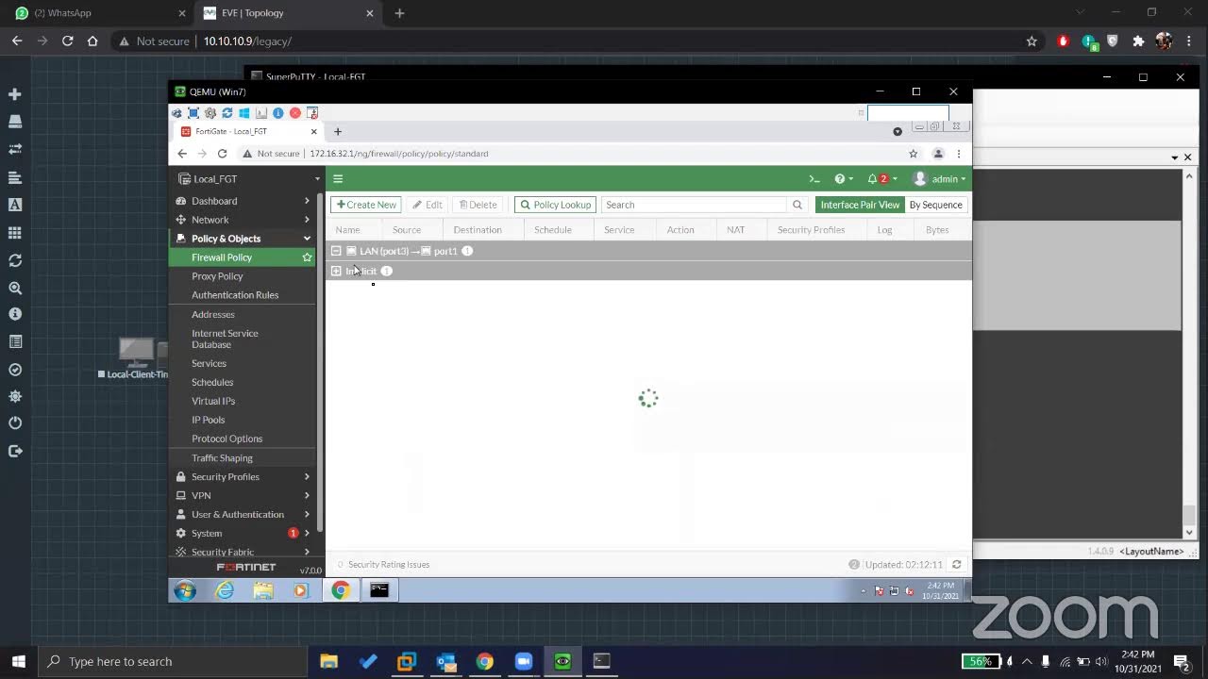Screen dimensions: 1208x679
Task: Click the Edit policy button
Action: click(428, 205)
